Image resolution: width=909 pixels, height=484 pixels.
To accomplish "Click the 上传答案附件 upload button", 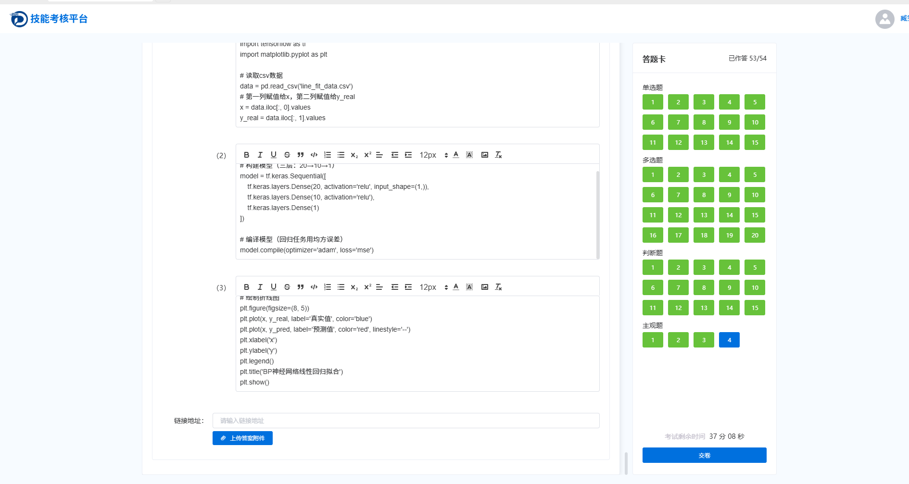I will (242, 438).
